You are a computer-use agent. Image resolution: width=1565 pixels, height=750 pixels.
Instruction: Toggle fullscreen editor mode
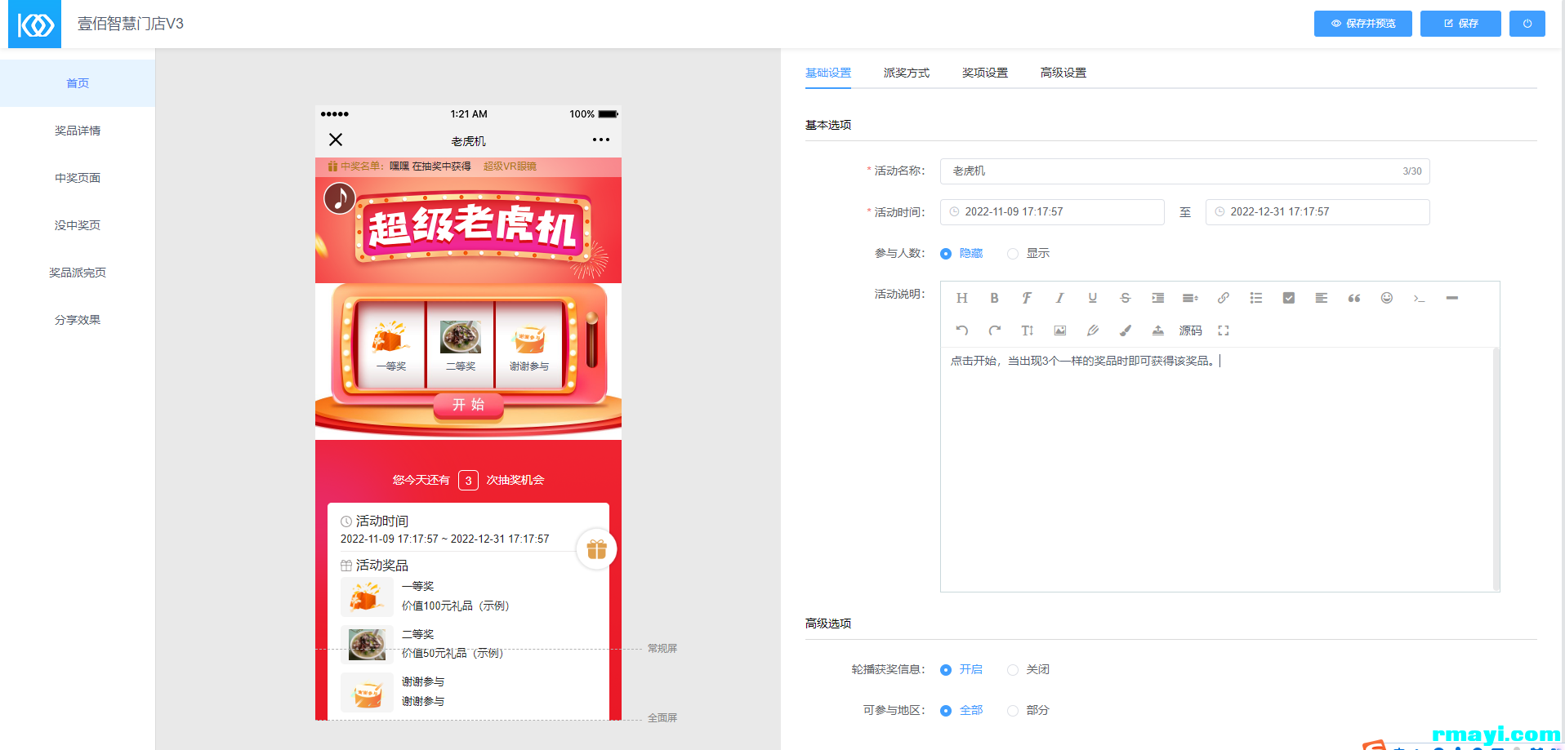pos(1223,331)
